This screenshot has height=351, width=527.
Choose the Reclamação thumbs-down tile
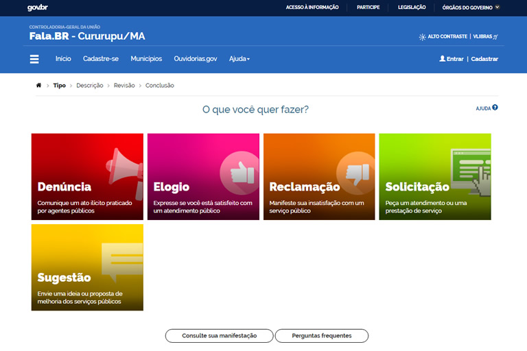click(x=319, y=177)
